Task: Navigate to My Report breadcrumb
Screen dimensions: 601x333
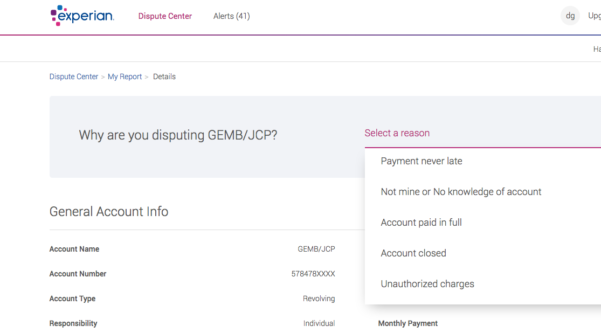Action: click(125, 77)
